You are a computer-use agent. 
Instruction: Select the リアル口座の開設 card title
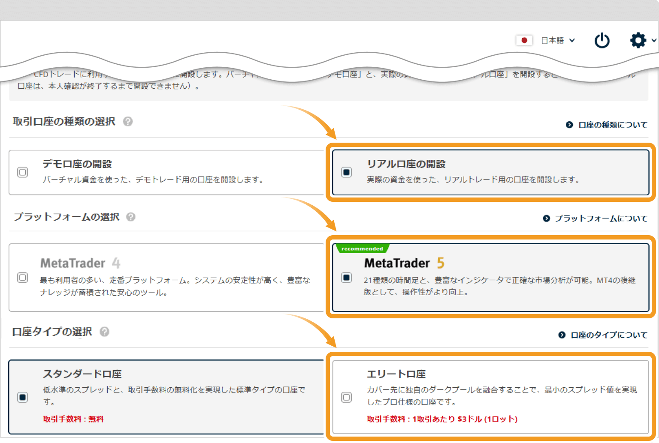point(406,164)
